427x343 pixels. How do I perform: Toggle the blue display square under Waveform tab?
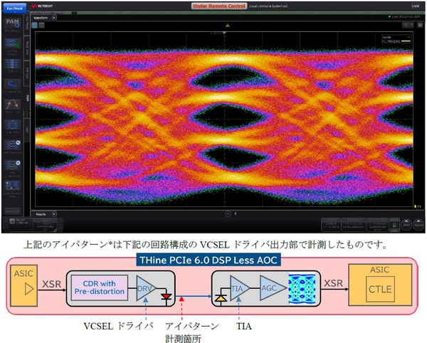(x=34, y=25)
